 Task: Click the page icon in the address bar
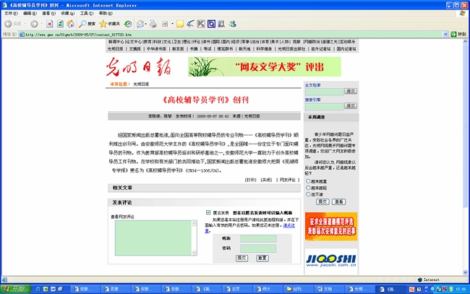tap(22, 35)
